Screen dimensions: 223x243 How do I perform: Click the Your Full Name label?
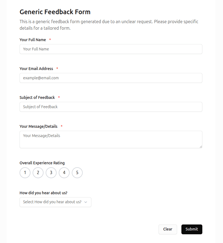click(x=33, y=40)
